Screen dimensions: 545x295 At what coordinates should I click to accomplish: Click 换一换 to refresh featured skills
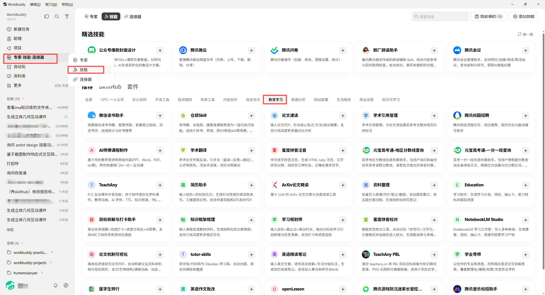tap(525, 34)
